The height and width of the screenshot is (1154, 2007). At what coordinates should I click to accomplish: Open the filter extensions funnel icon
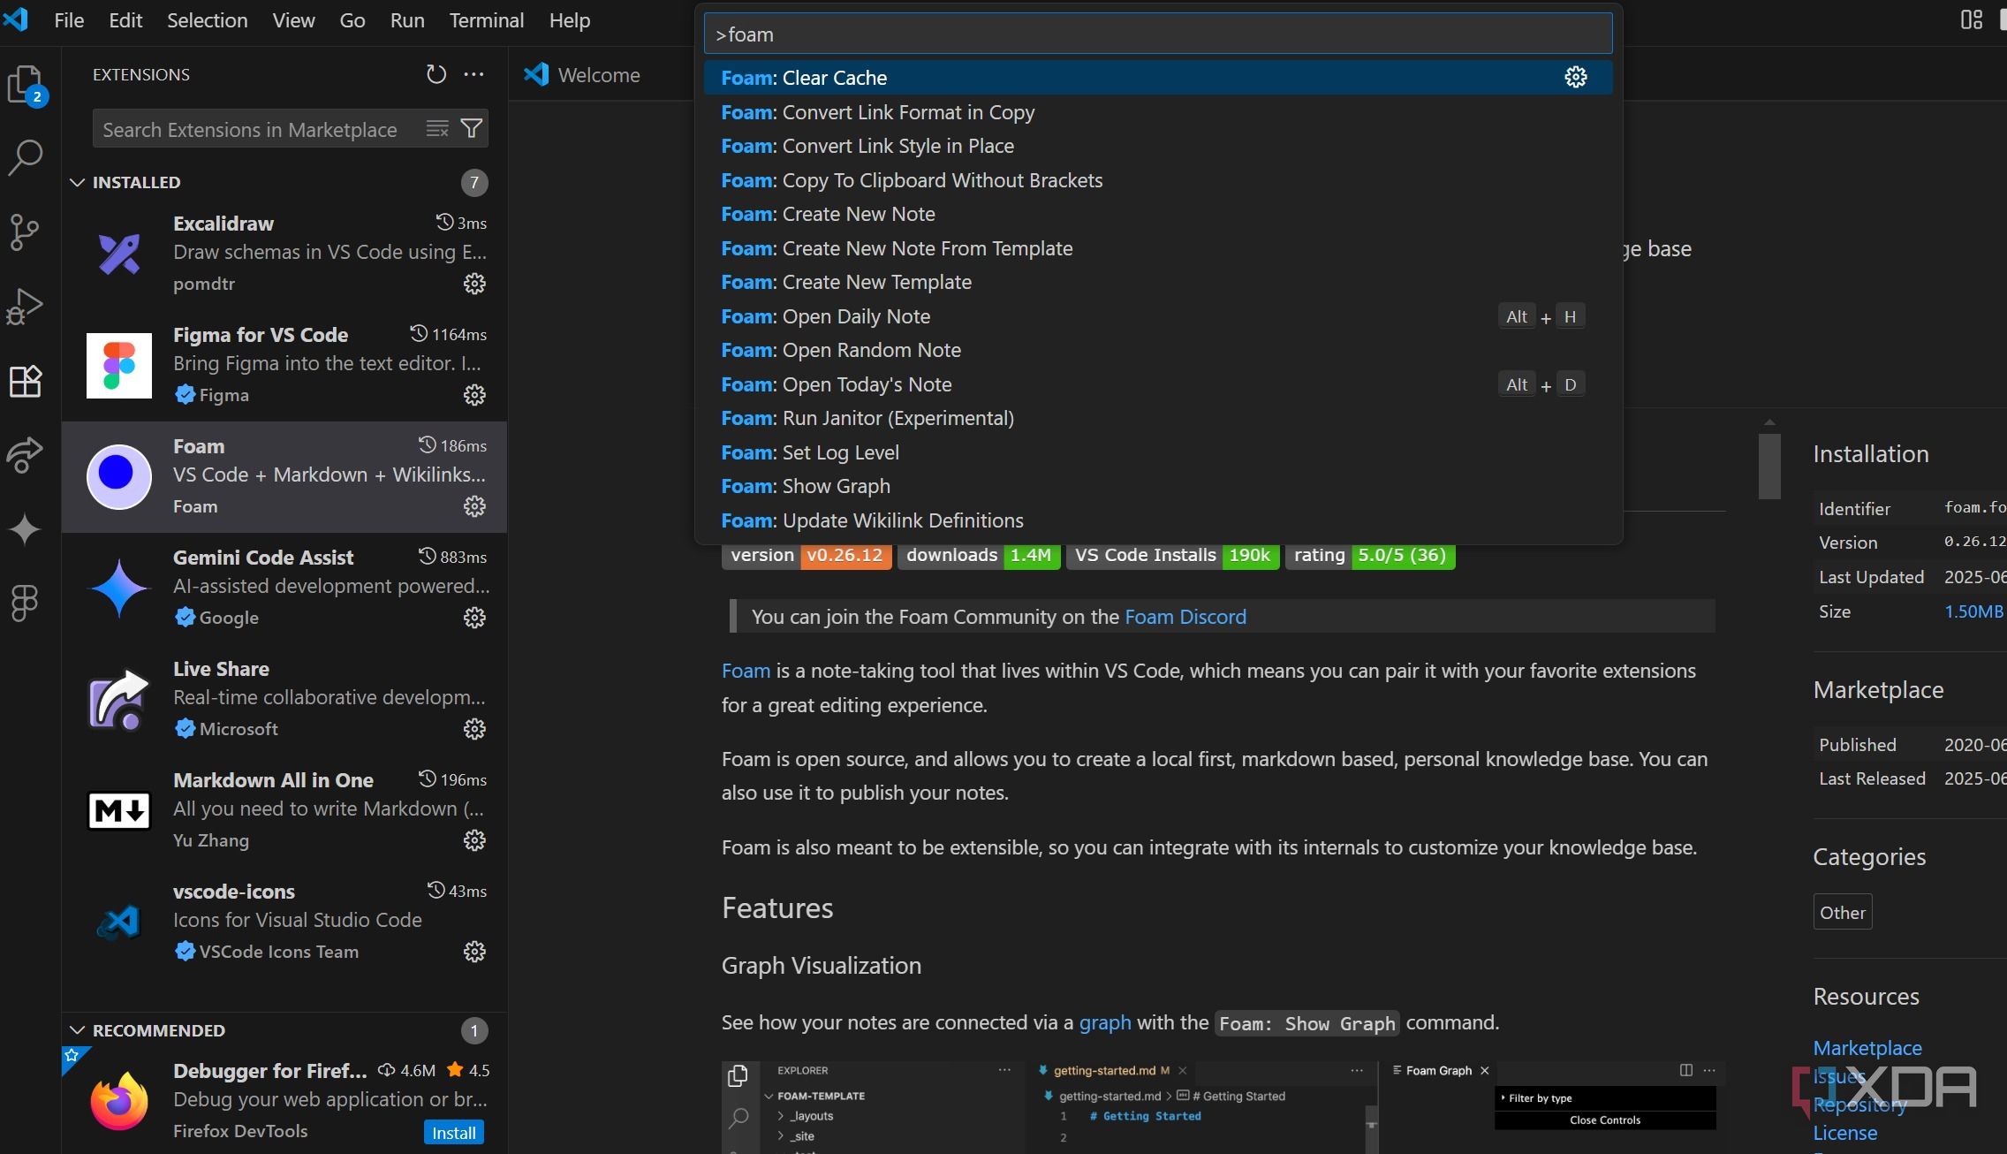(x=472, y=129)
